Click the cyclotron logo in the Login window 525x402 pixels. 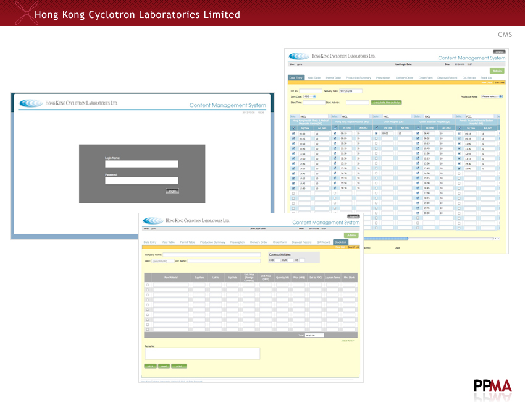point(31,103)
